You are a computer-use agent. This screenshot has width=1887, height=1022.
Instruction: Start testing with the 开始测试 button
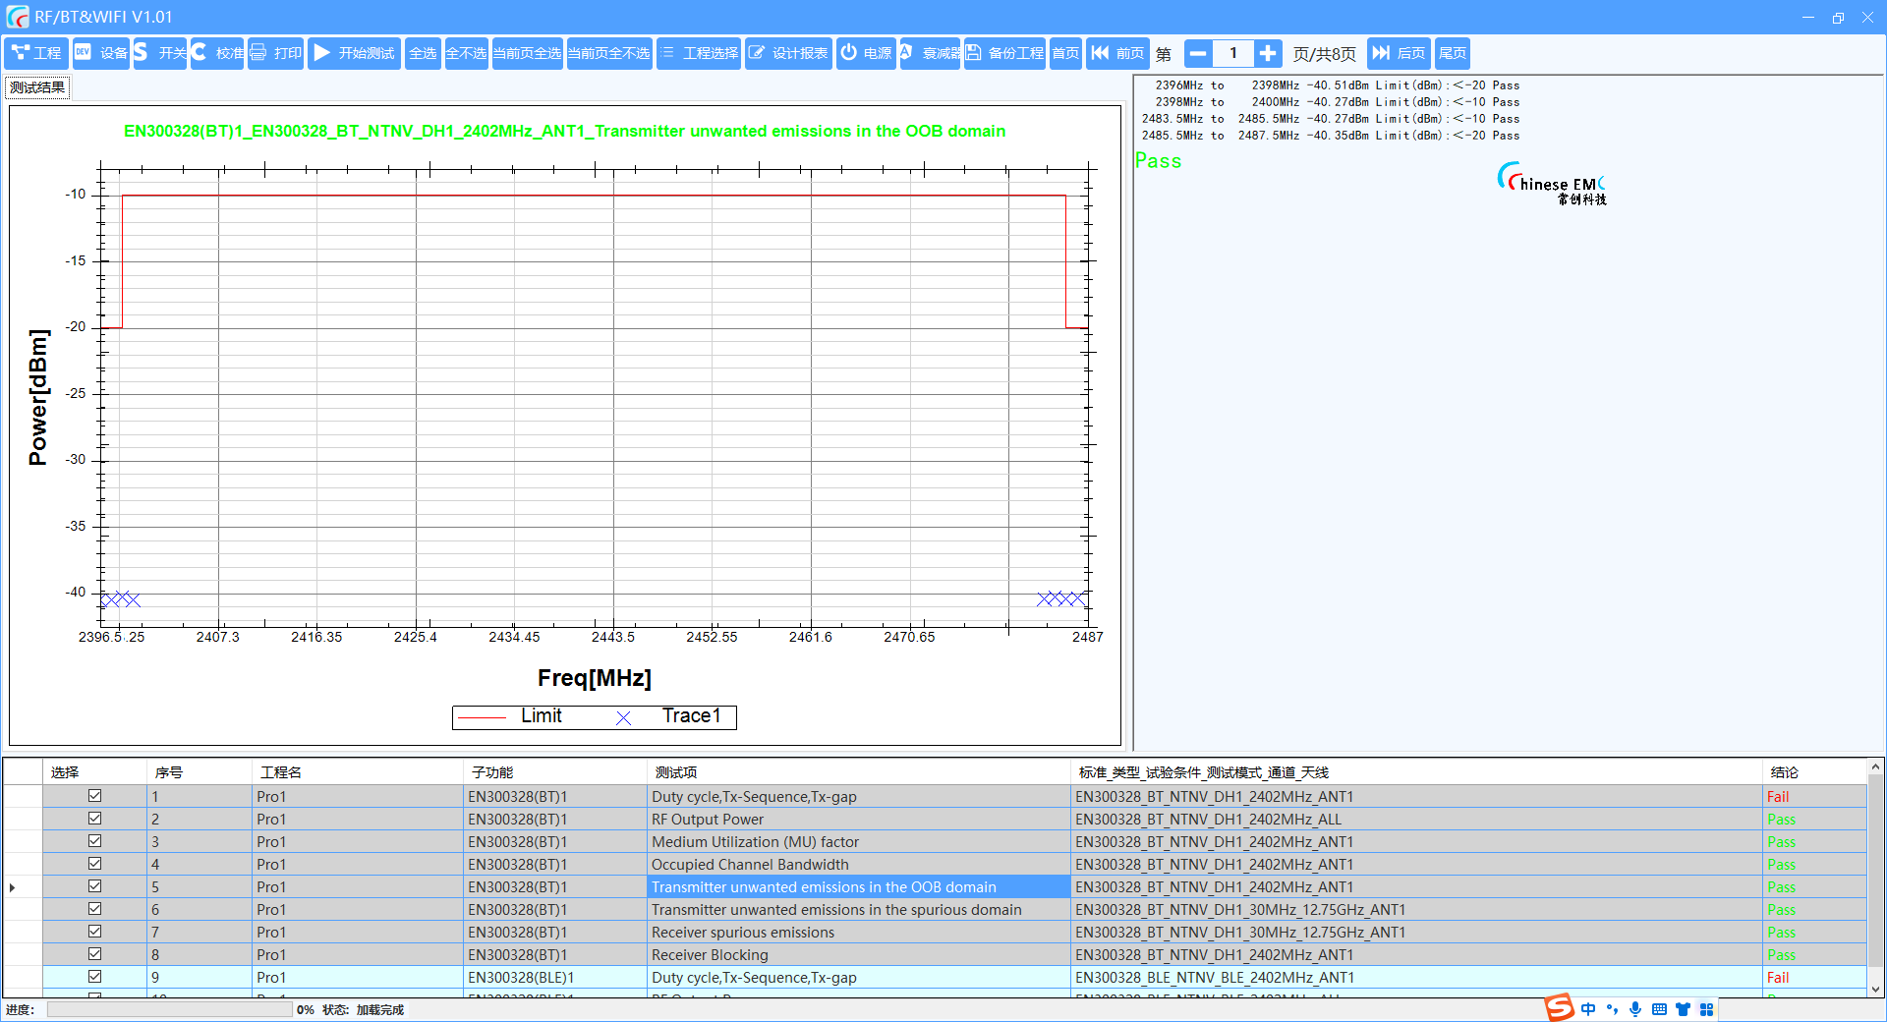point(354,53)
